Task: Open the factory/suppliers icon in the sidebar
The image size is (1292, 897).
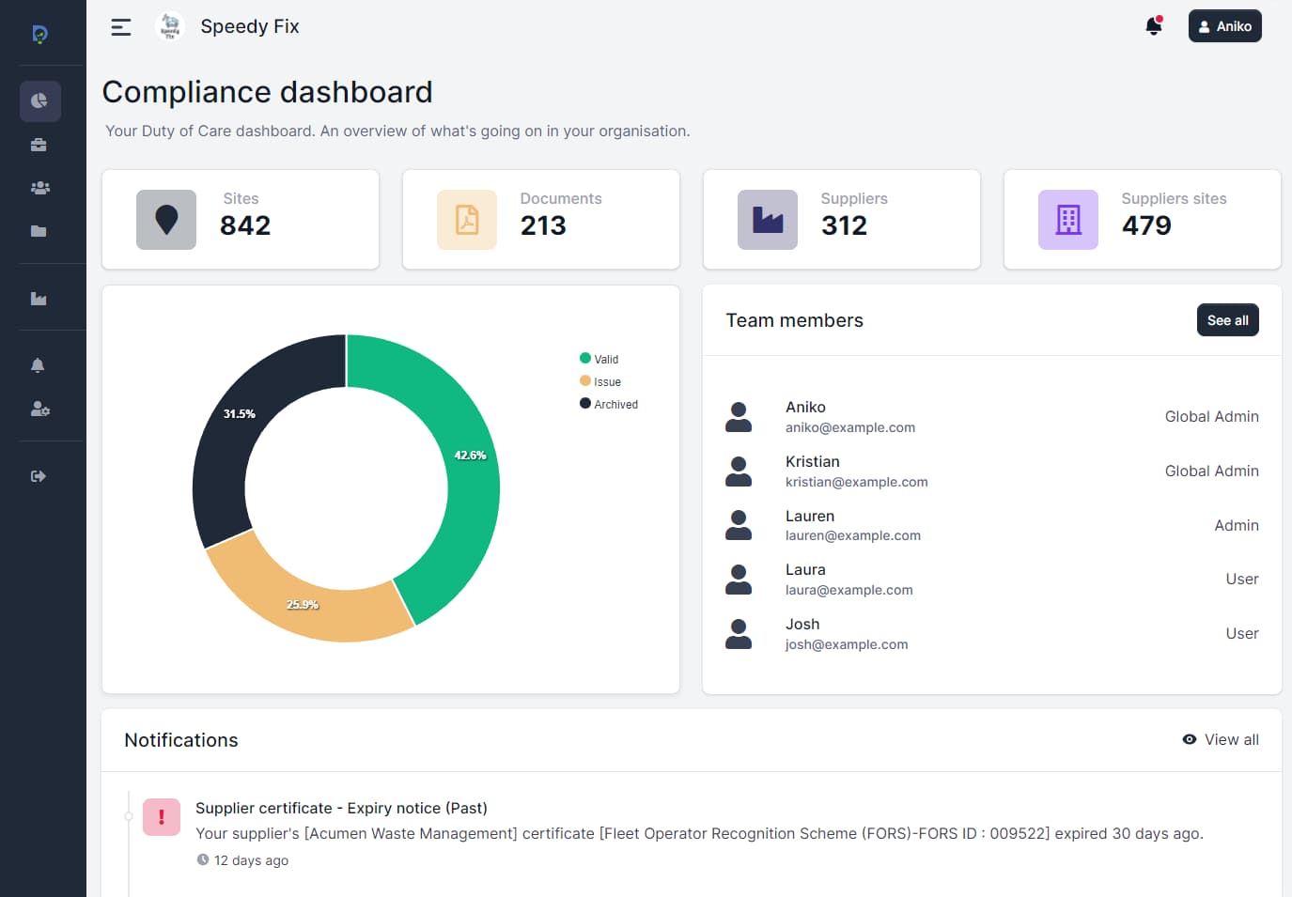Action: click(x=39, y=298)
